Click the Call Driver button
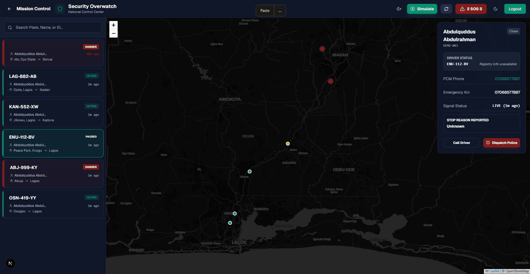530x274 pixels. click(x=462, y=143)
